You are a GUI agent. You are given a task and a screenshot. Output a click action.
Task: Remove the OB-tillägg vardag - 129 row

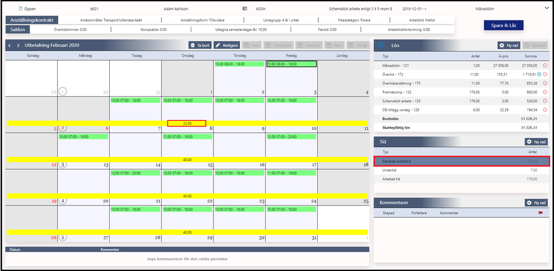pyautogui.click(x=545, y=110)
